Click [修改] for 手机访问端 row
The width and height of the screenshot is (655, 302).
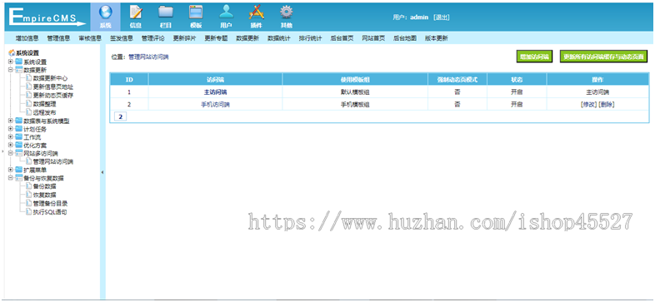(589, 105)
